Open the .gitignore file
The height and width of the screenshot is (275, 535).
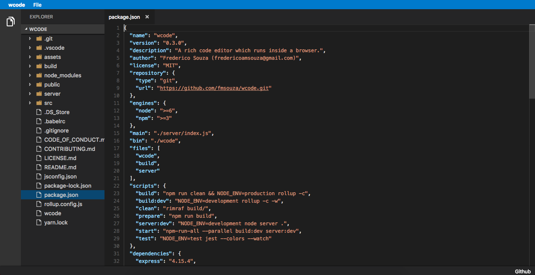(x=63, y=130)
